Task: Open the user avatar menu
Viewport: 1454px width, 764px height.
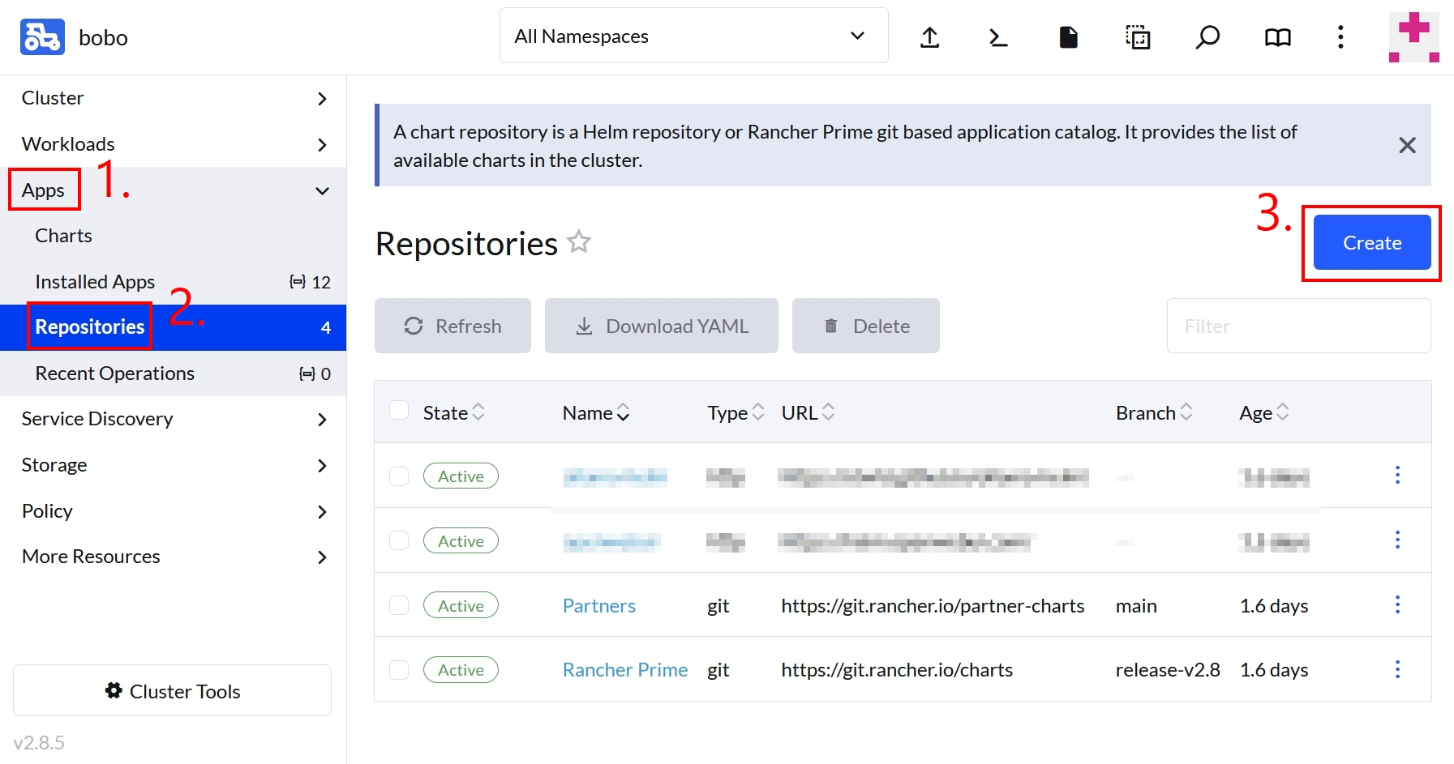Action: (x=1414, y=37)
